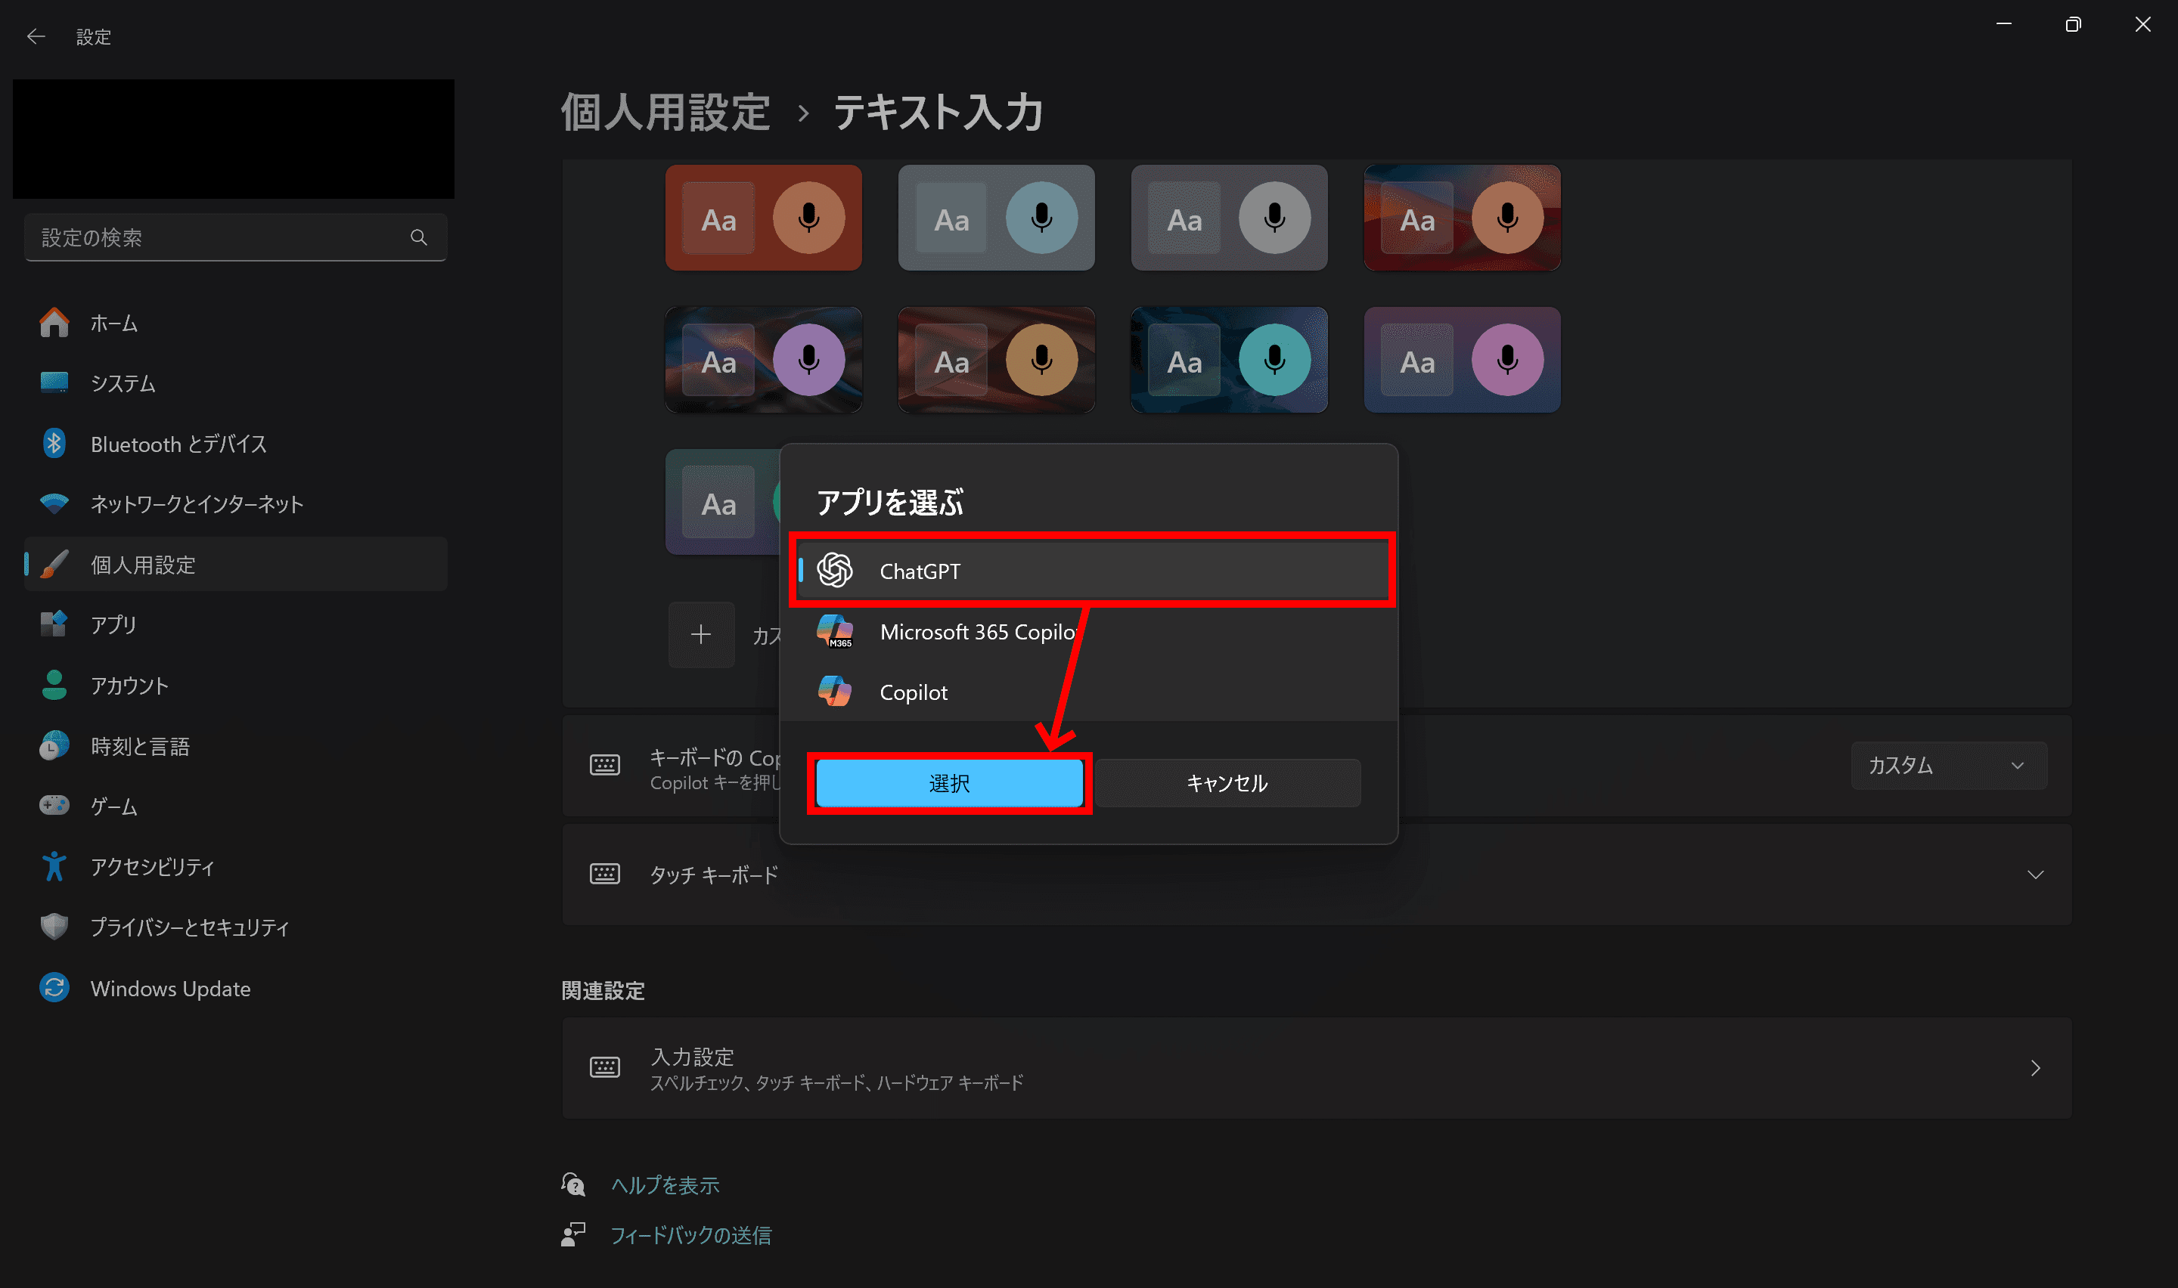Click the home house icon
This screenshot has width=2178, height=1288.
coord(54,322)
